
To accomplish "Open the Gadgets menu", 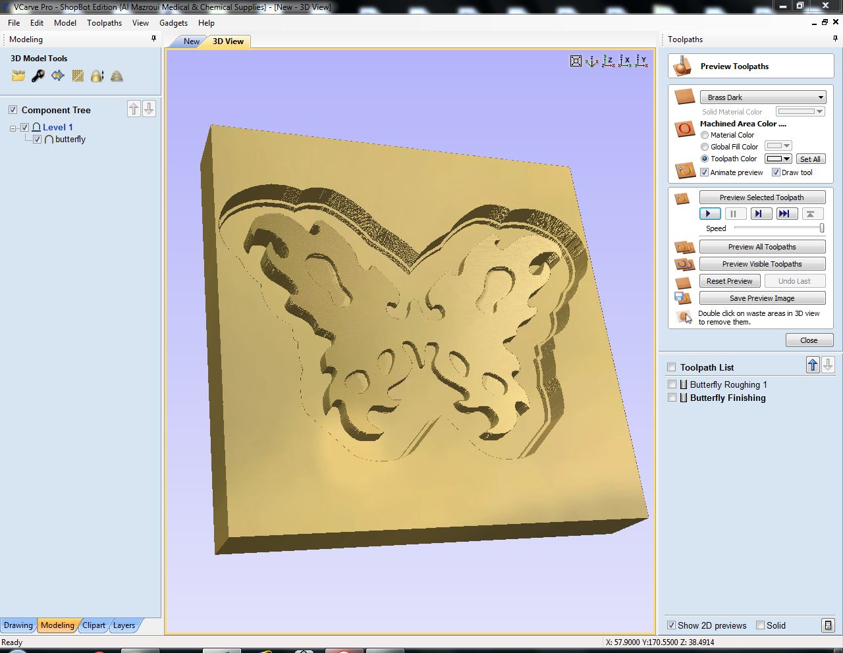I will coord(174,22).
